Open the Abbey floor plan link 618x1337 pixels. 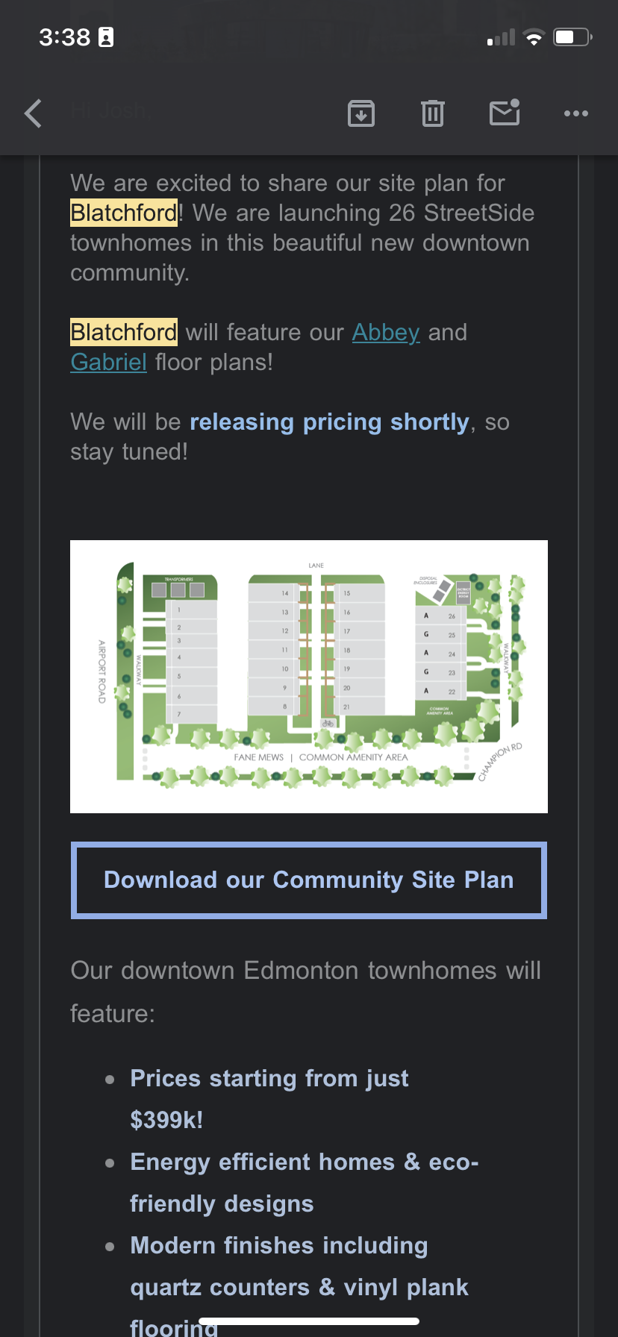[386, 332]
